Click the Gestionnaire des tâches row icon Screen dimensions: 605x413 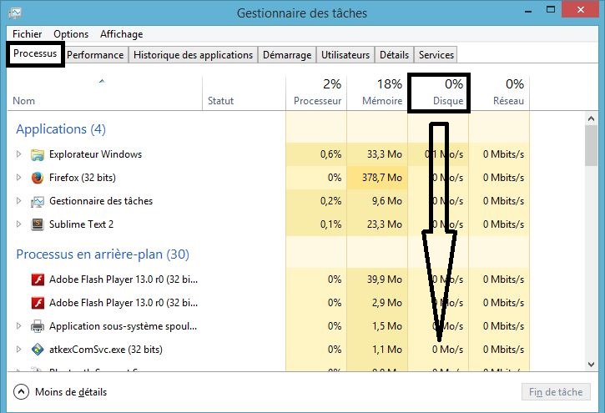pyautogui.click(x=38, y=201)
